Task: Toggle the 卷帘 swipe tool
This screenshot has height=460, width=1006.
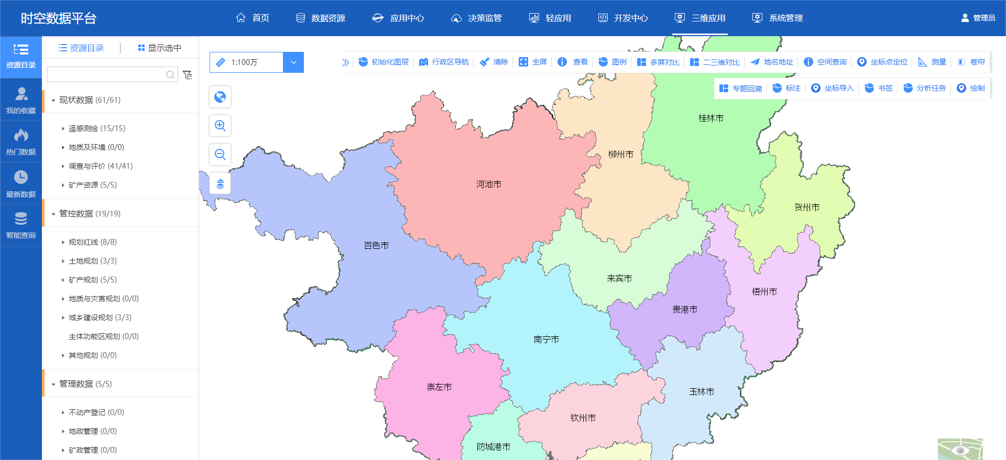Action: (971, 62)
